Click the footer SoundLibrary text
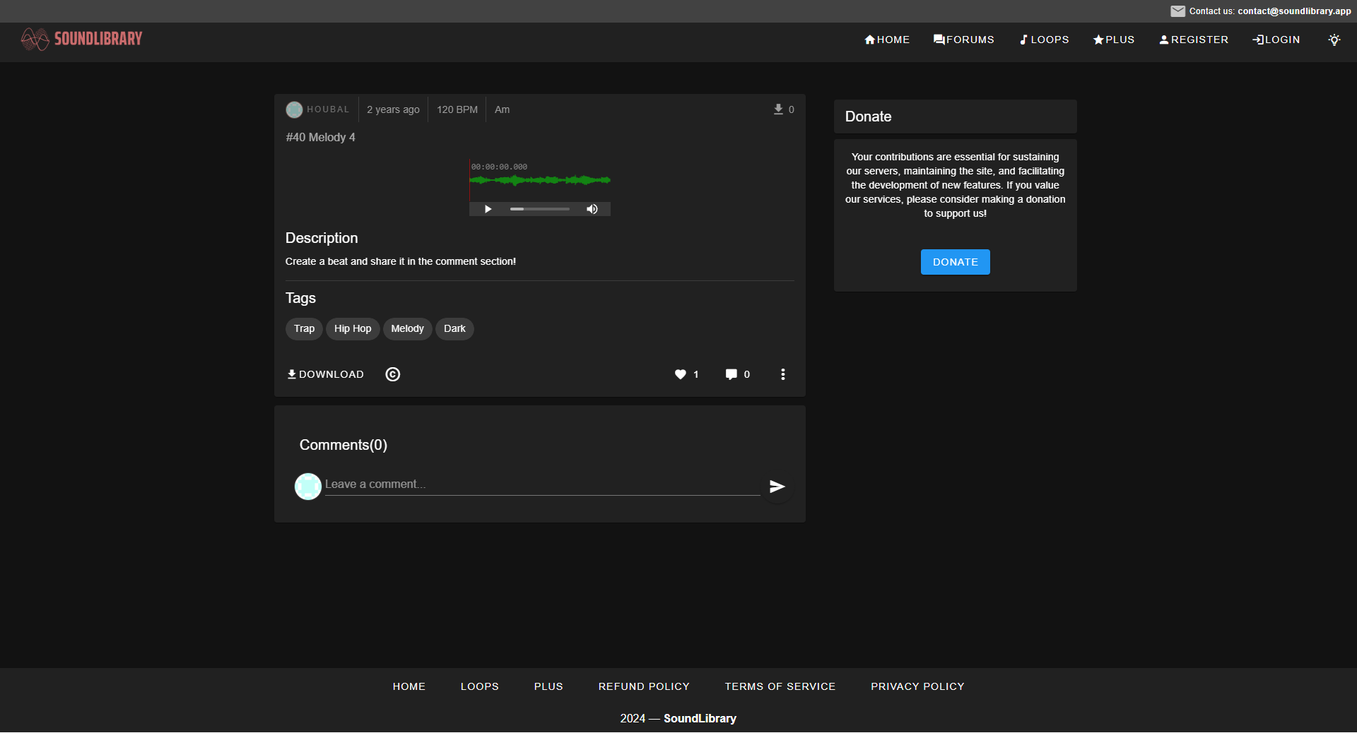This screenshot has height=733, width=1357. (700, 719)
